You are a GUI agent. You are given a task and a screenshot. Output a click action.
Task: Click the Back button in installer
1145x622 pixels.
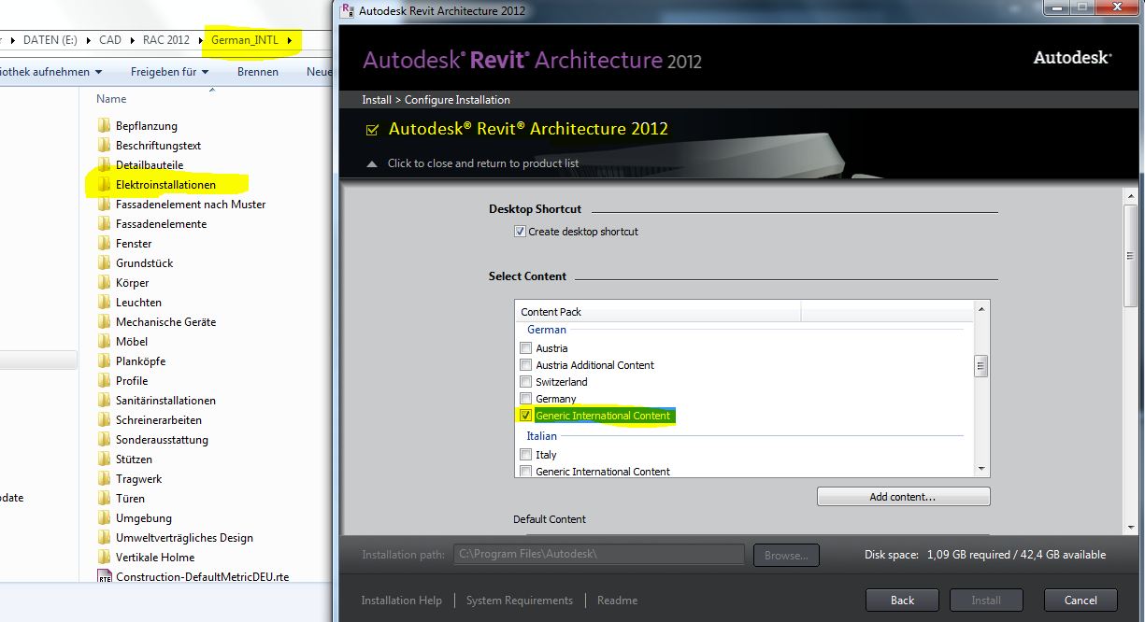[x=902, y=601]
